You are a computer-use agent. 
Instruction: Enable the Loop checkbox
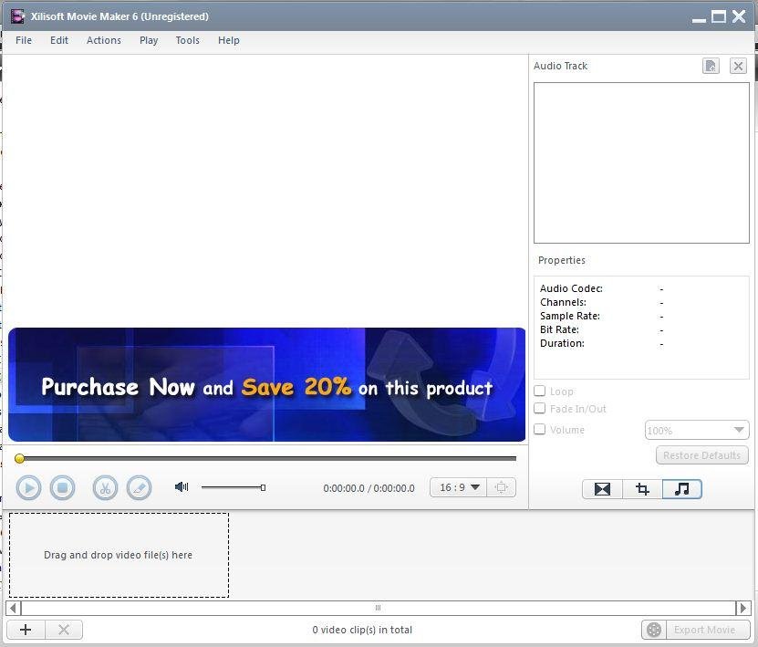(540, 391)
